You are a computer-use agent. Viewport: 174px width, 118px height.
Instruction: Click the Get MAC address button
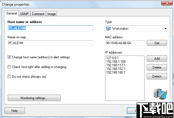(157, 43)
